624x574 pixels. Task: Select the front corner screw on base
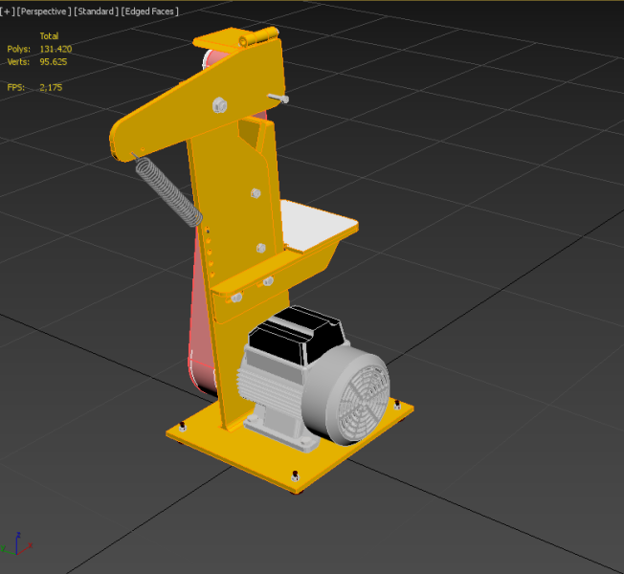[295, 475]
